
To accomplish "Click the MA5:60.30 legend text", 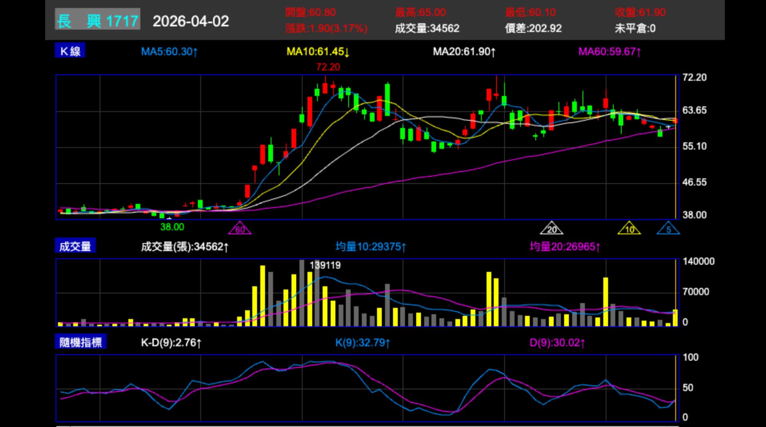I will coord(169,52).
